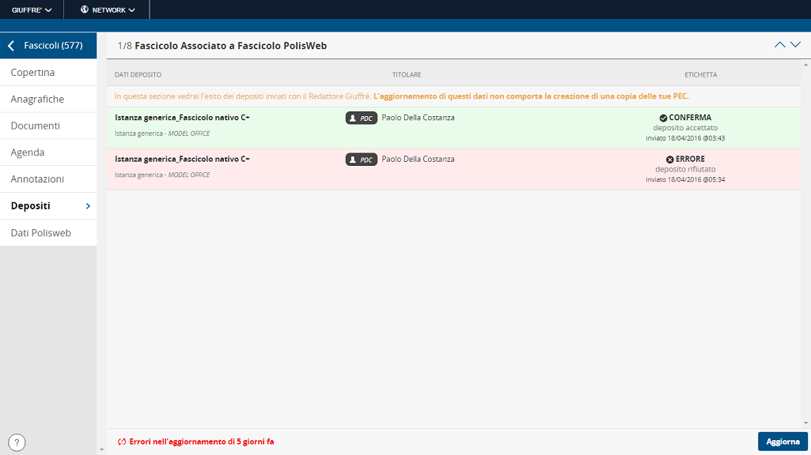The height and width of the screenshot is (455, 811).
Task: Click the PDC badge in the accepted deposit row
Action: tap(361, 118)
